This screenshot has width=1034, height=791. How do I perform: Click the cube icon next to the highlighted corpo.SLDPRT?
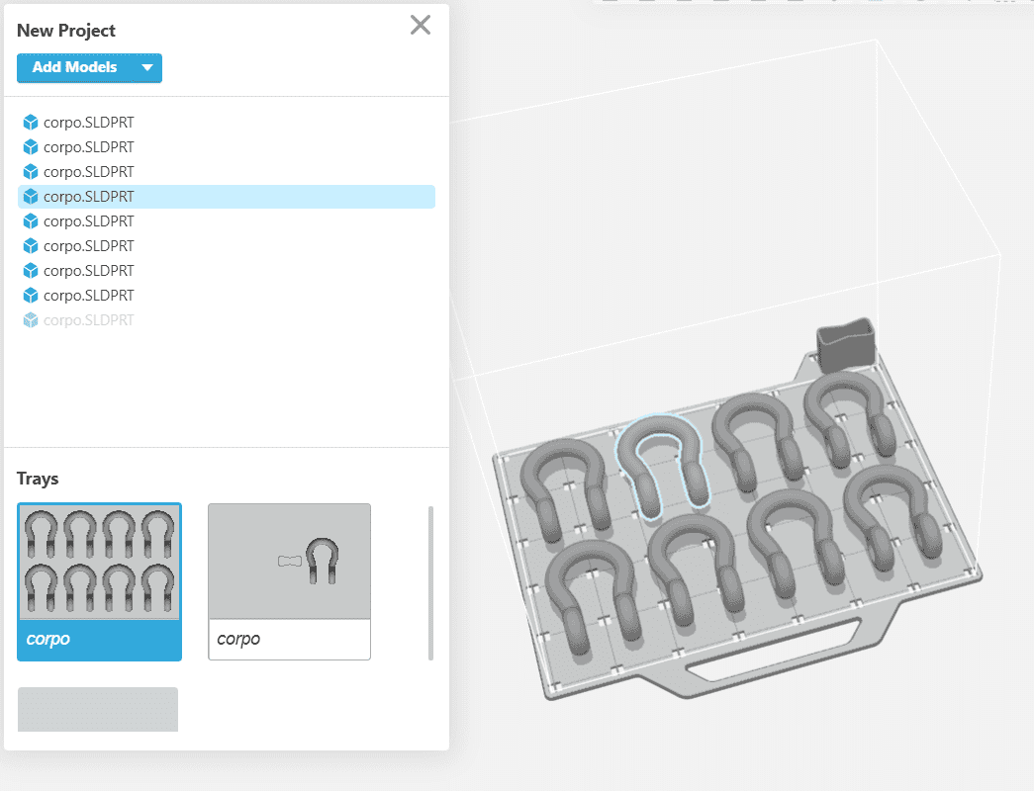coord(29,196)
